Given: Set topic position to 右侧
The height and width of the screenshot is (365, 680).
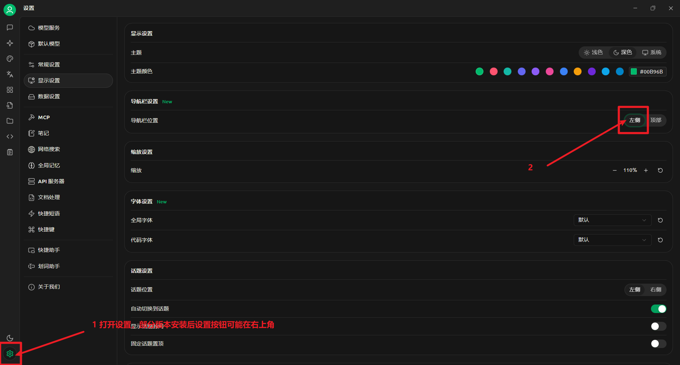Looking at the screenshot, I should coord(656,290).
